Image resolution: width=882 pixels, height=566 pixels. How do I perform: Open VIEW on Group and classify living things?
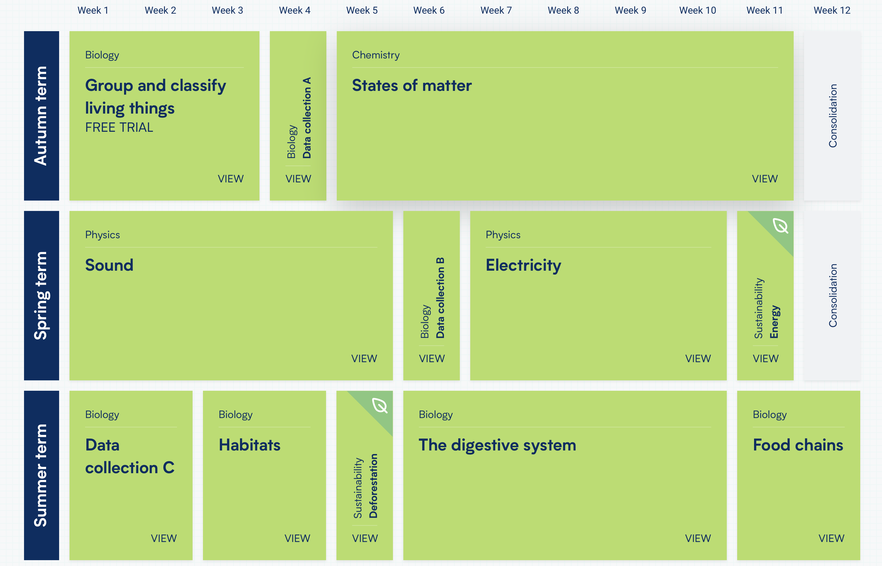(231, 178)
